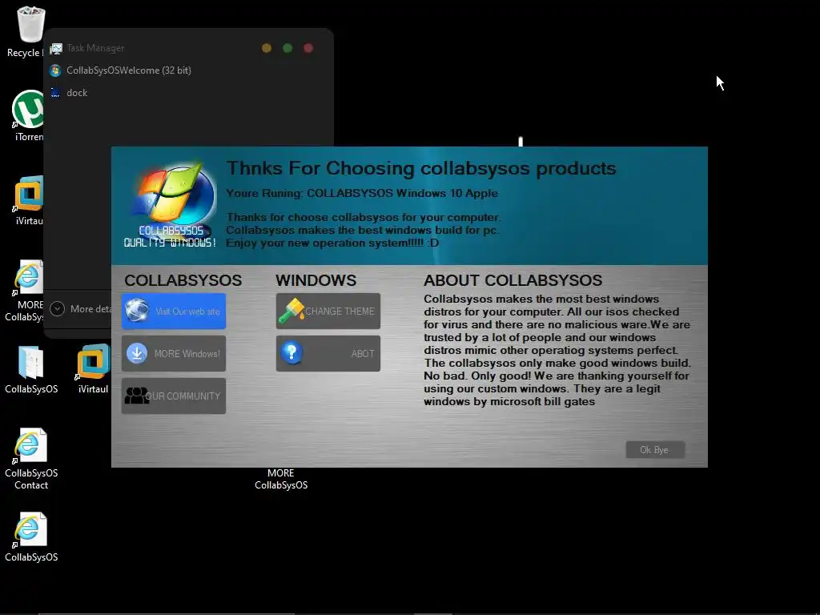
Task: Click the green maximize dot in Task Manager
Action: click(287, 48)
